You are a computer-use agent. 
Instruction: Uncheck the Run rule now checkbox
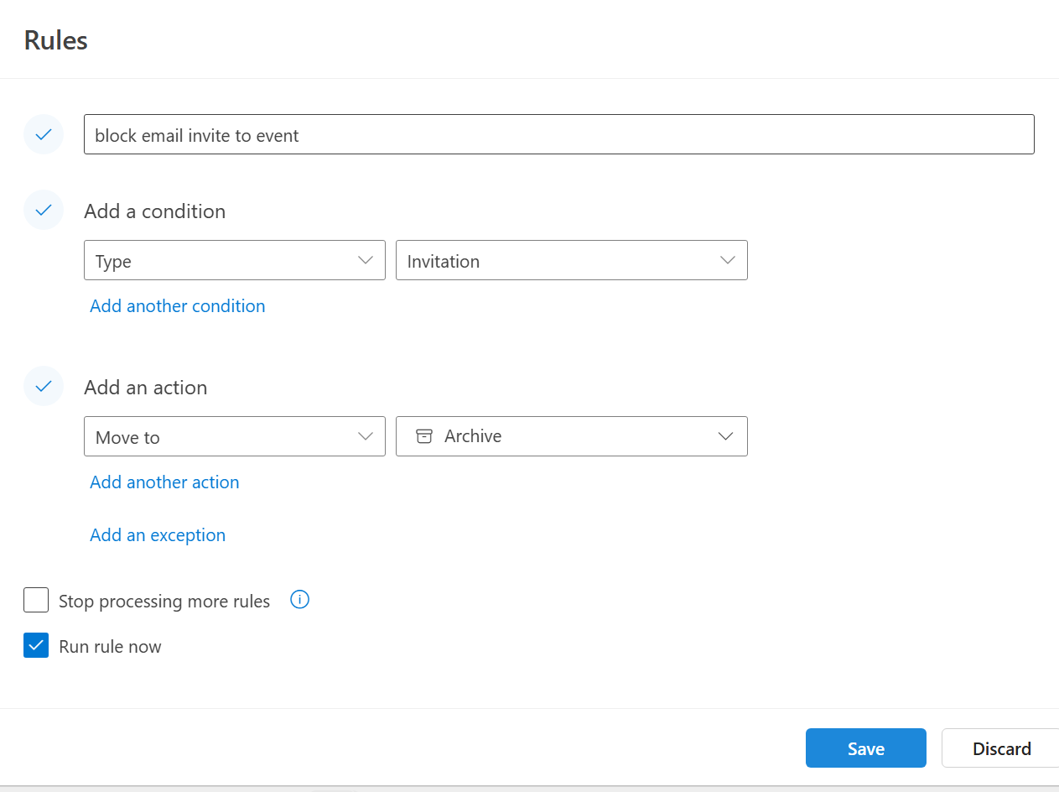[36, 645]
